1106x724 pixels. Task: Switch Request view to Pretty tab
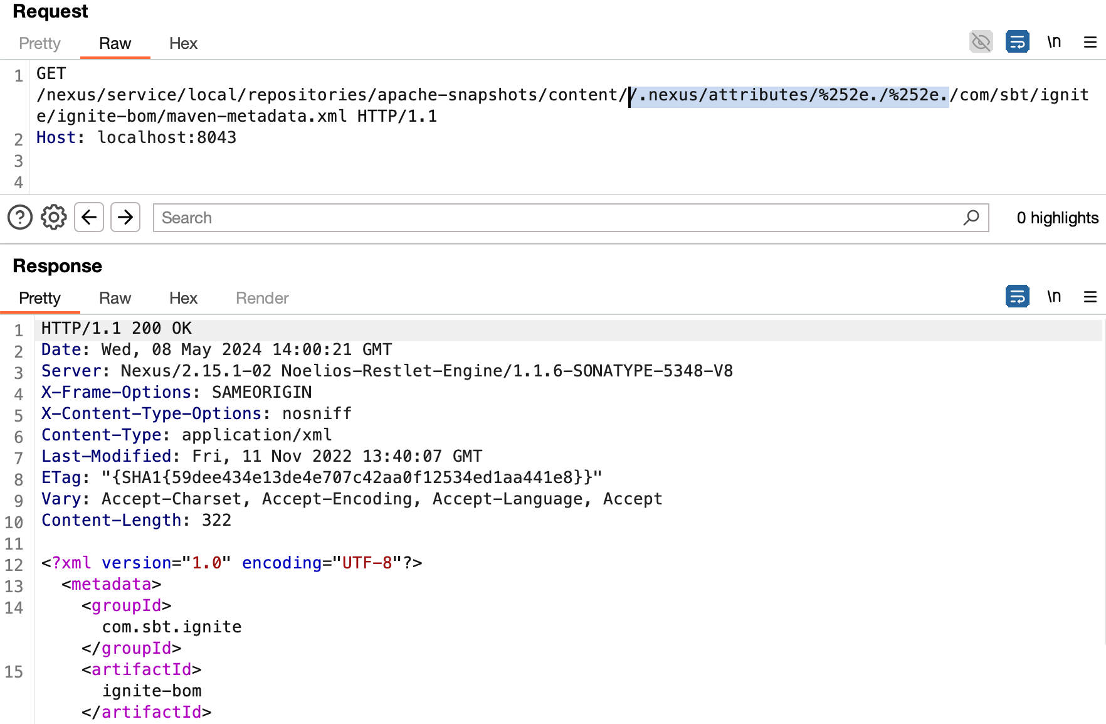click(x=39, y=43)
